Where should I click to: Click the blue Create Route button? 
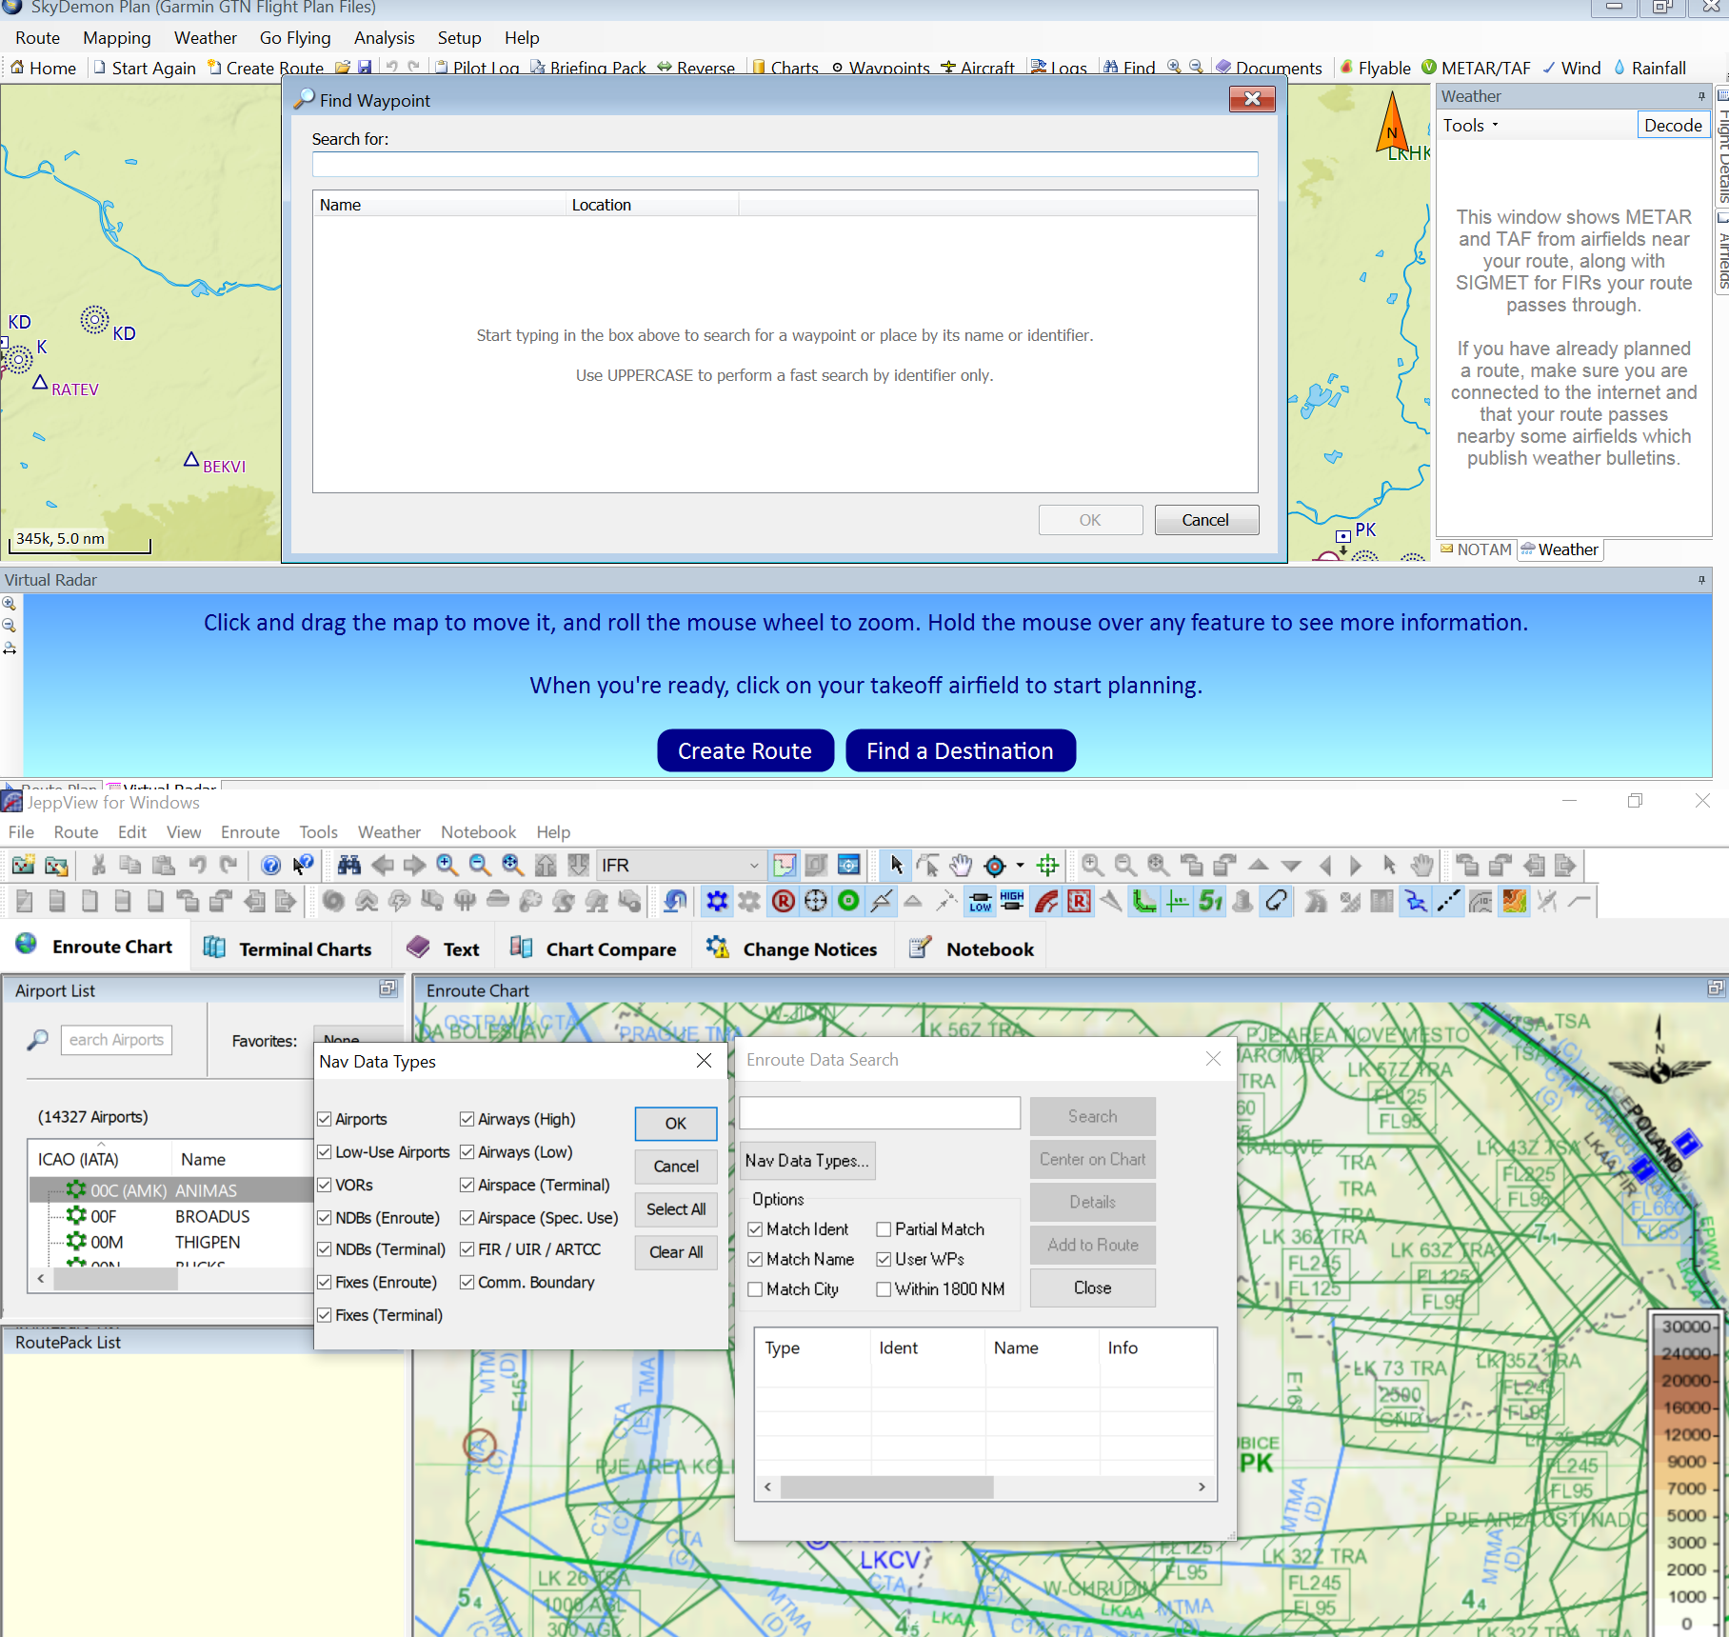(x=745, y=750)
